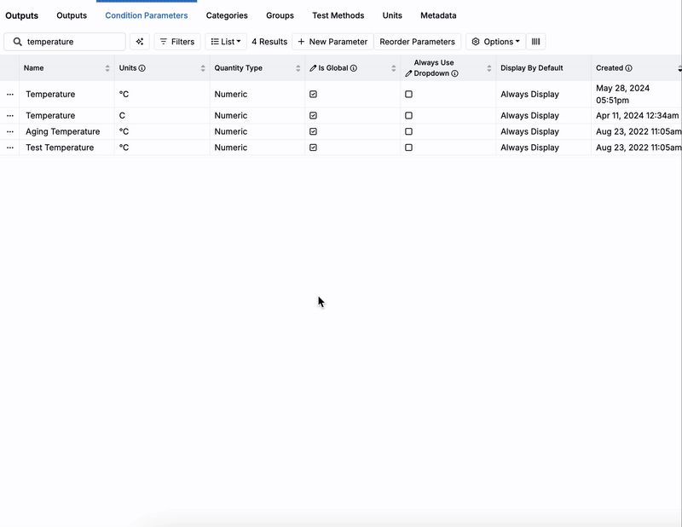This screenshot has height=527, width=682.
Task: Switch to the Condition Parameters tab
Action: tap(147, 15)
